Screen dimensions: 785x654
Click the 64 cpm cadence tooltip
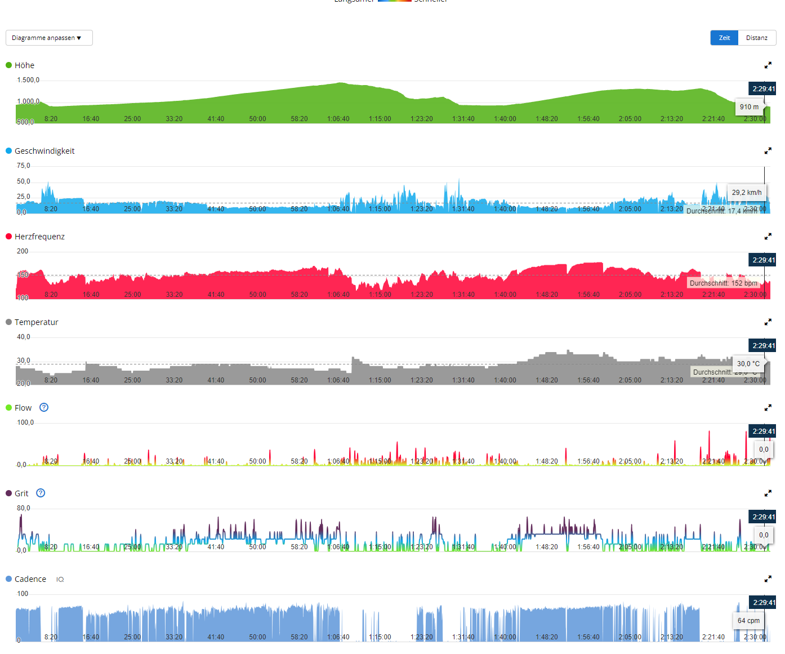748,621
